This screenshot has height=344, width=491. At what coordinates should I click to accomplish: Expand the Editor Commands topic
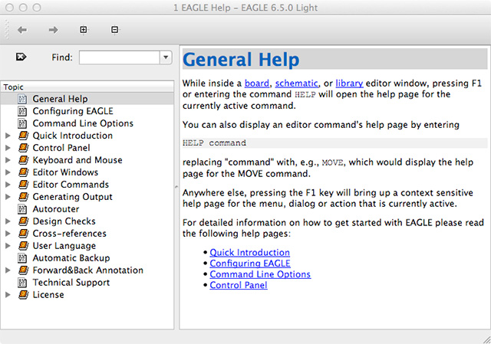[8, 185]
